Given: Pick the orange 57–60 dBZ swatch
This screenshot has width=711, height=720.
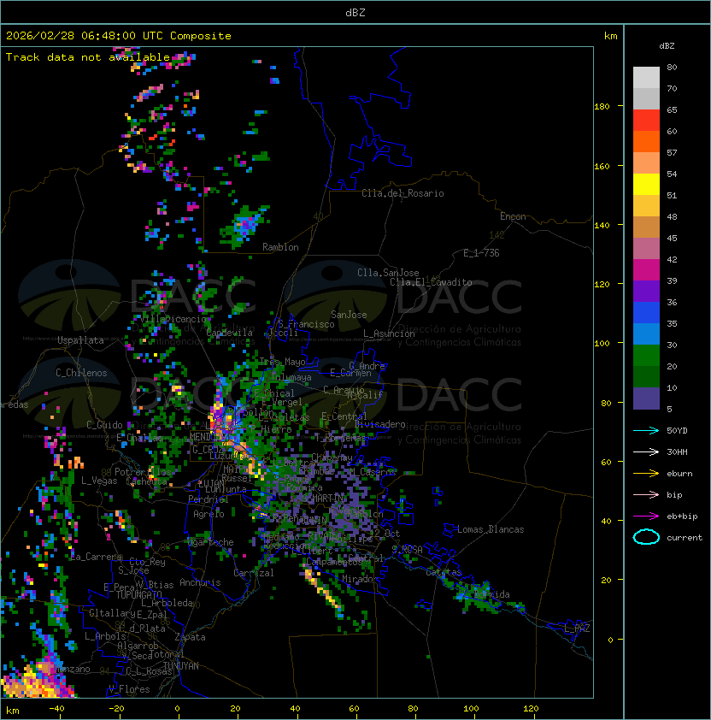Looking at the screenshot, I should tap(646, 141).
